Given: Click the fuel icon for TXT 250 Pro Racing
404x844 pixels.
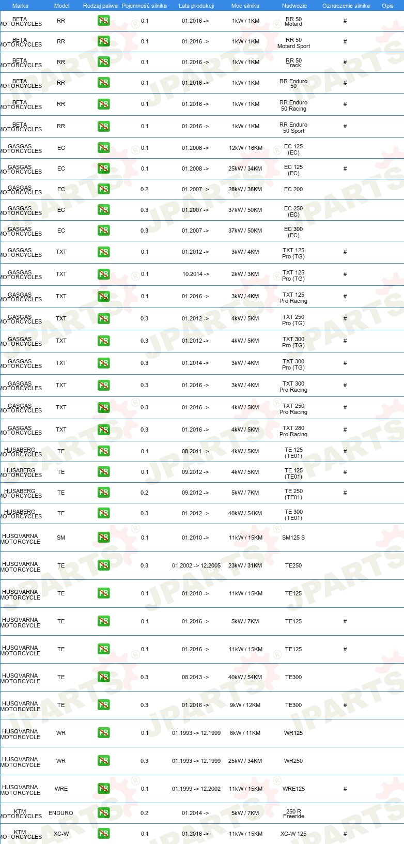Looking at the screenshot, I should [x=104, y=408].
